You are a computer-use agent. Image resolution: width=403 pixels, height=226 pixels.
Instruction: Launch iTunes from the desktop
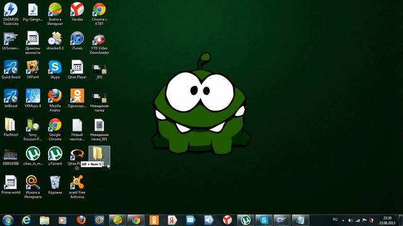[77, 41]
